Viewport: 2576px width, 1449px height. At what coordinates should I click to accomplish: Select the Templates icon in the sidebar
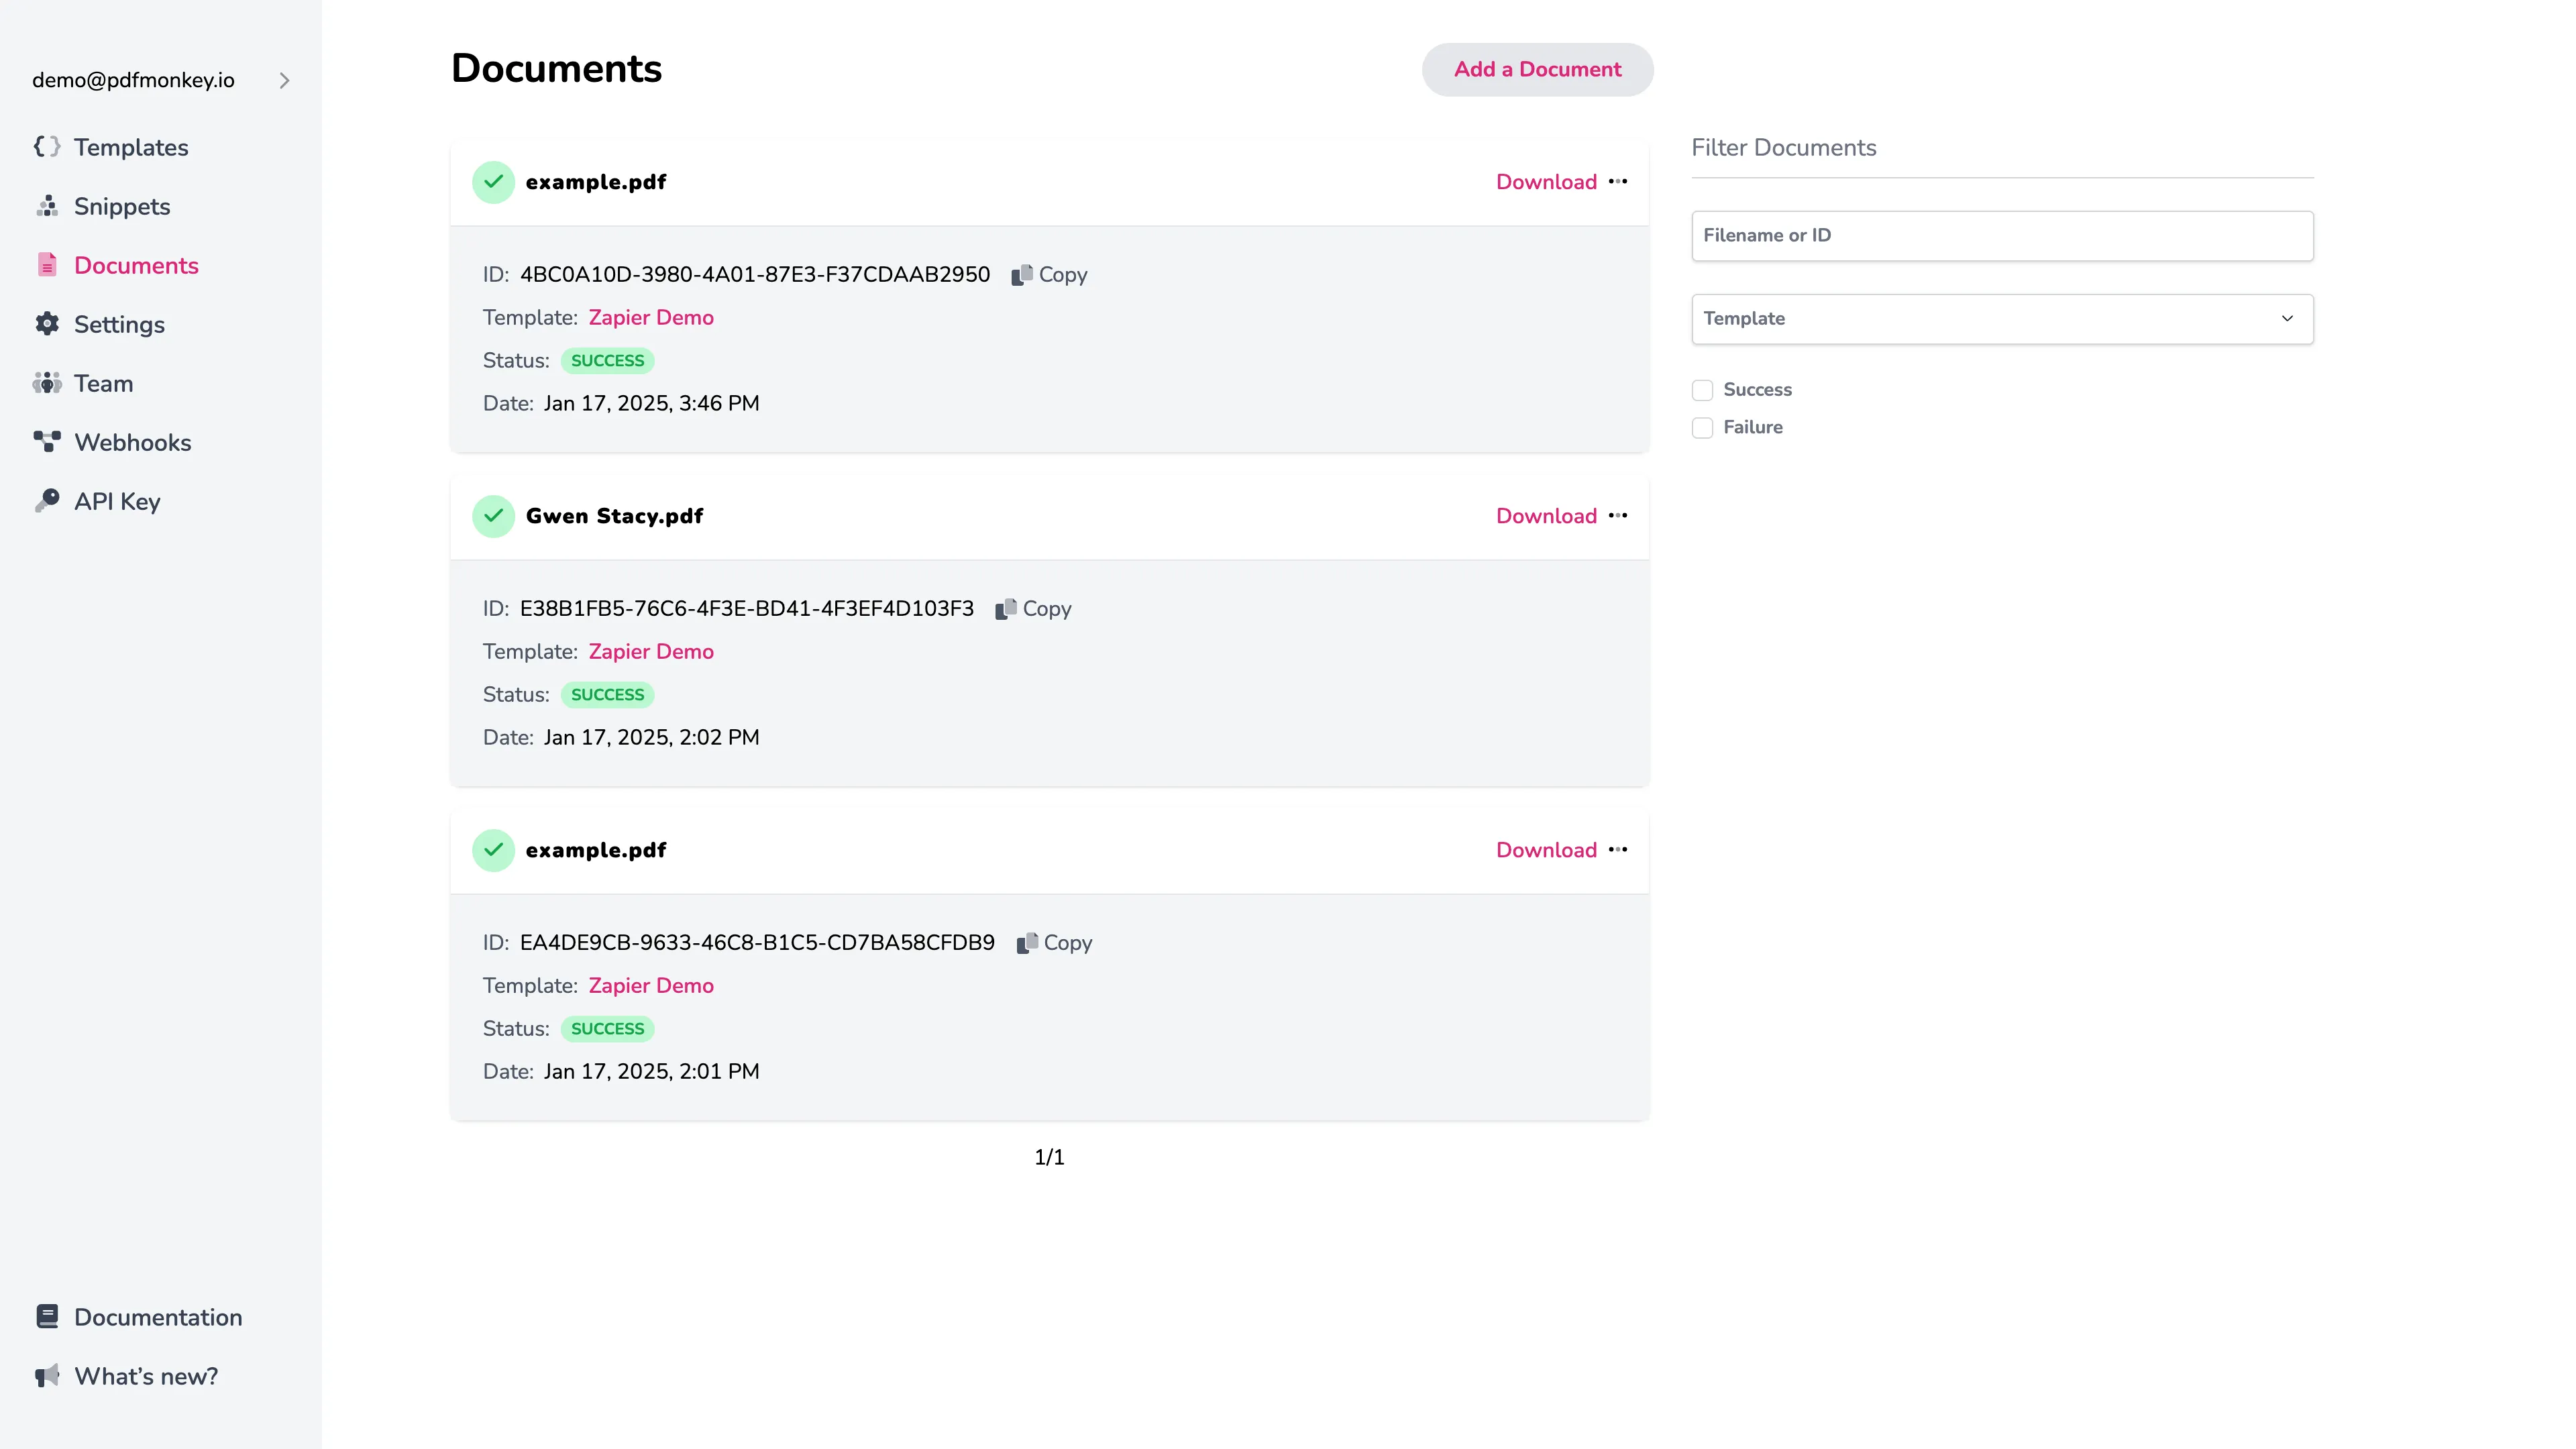pyautogui.click(x=47, y=146)
